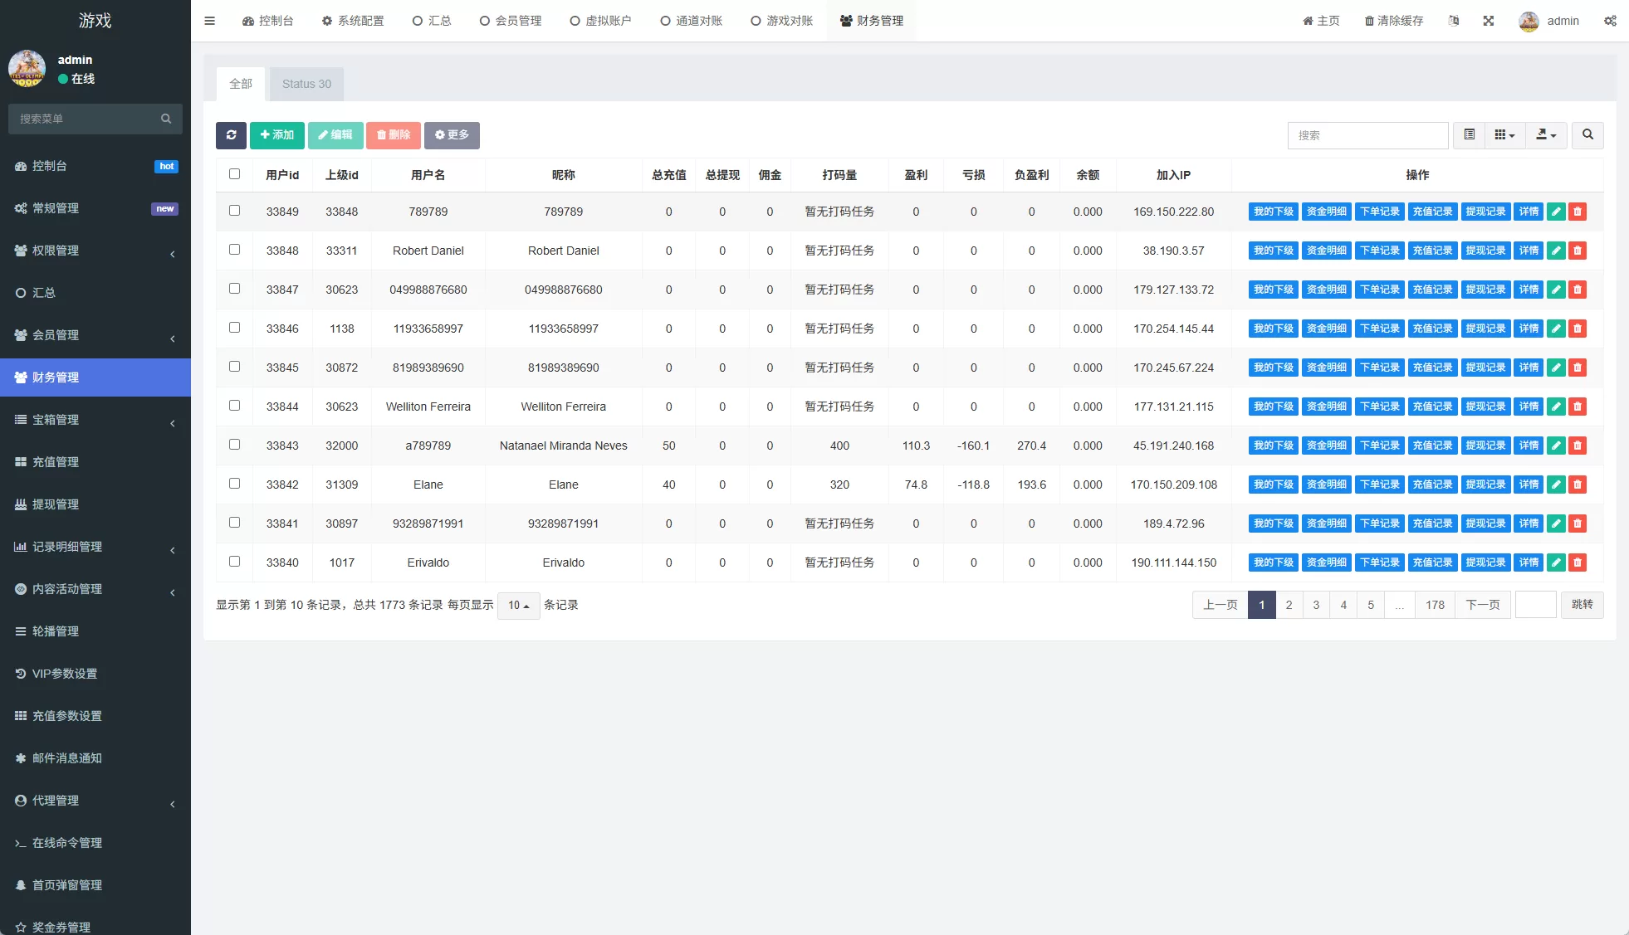Toggle the hamburger sidebar menu icon
The width and height of the screenshot is (1629, 935).
coord(209,21)
